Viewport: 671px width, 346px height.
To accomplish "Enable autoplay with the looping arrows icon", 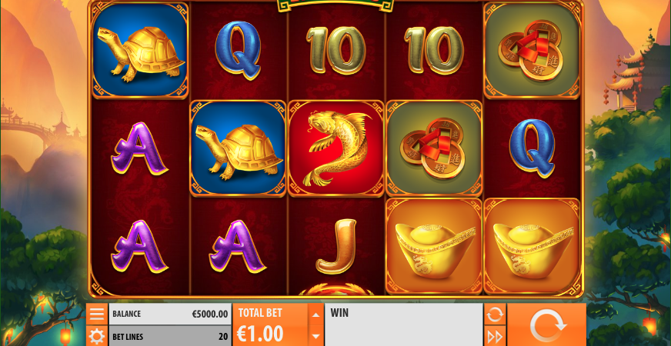I will tap(495, 314).
